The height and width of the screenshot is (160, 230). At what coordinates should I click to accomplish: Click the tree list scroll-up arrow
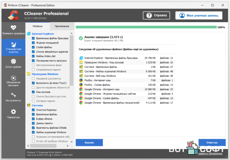[71, 33]
